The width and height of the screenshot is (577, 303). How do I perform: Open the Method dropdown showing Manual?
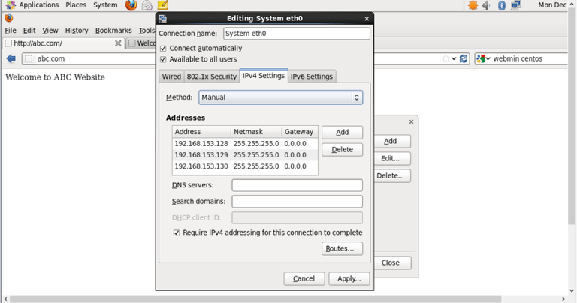[x=280, y=97]
